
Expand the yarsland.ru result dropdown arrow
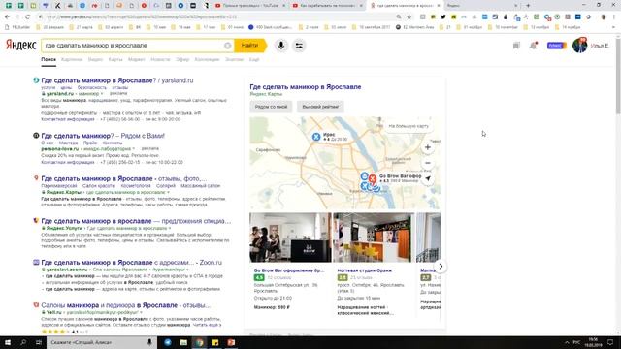point(101,94)
